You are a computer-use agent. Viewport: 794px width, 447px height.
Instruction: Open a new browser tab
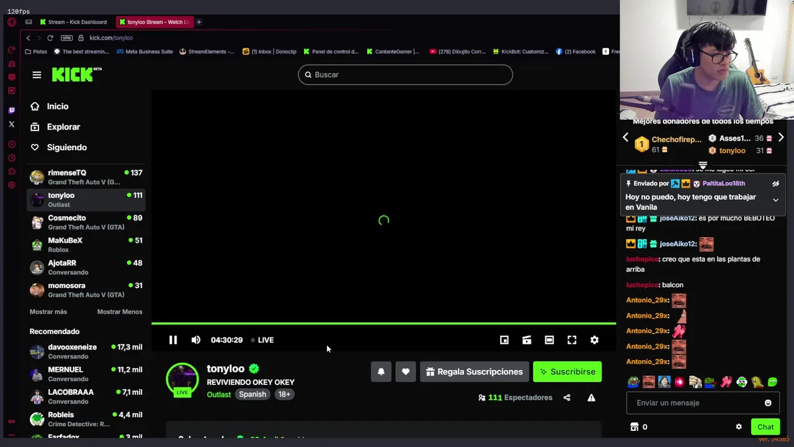(x=199, y=22)
